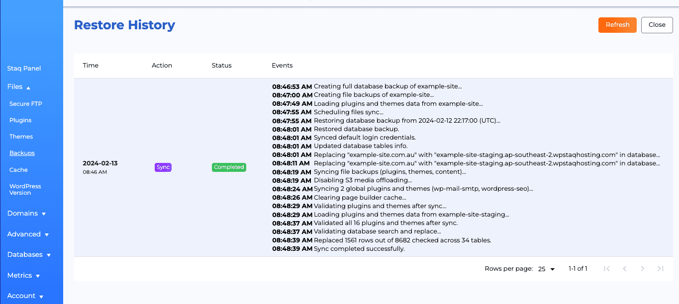
Task: Open Staq Panel in sidebar
Action: [x=24, y=69]
